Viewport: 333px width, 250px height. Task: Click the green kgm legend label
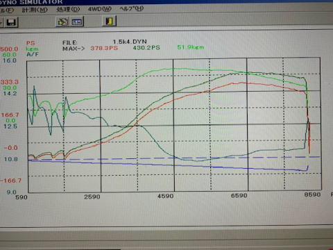pyautogui.click(x=32, y=49)
